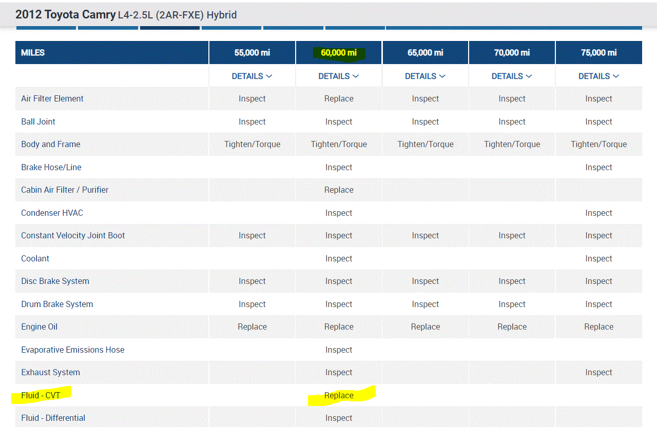Click Evaporative Emissions Hose row label
The width and height of the screenshot is (657, 427).
tap(73, 350)
